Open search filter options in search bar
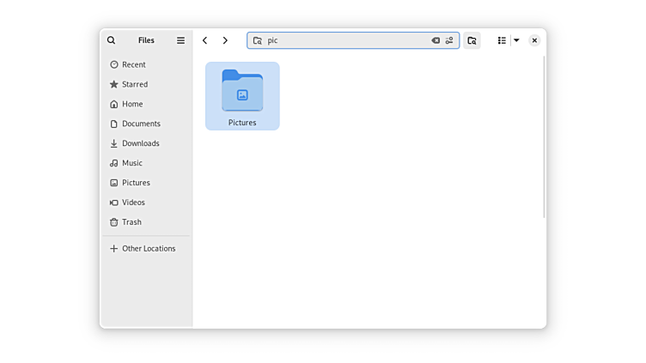 point(449,40)
